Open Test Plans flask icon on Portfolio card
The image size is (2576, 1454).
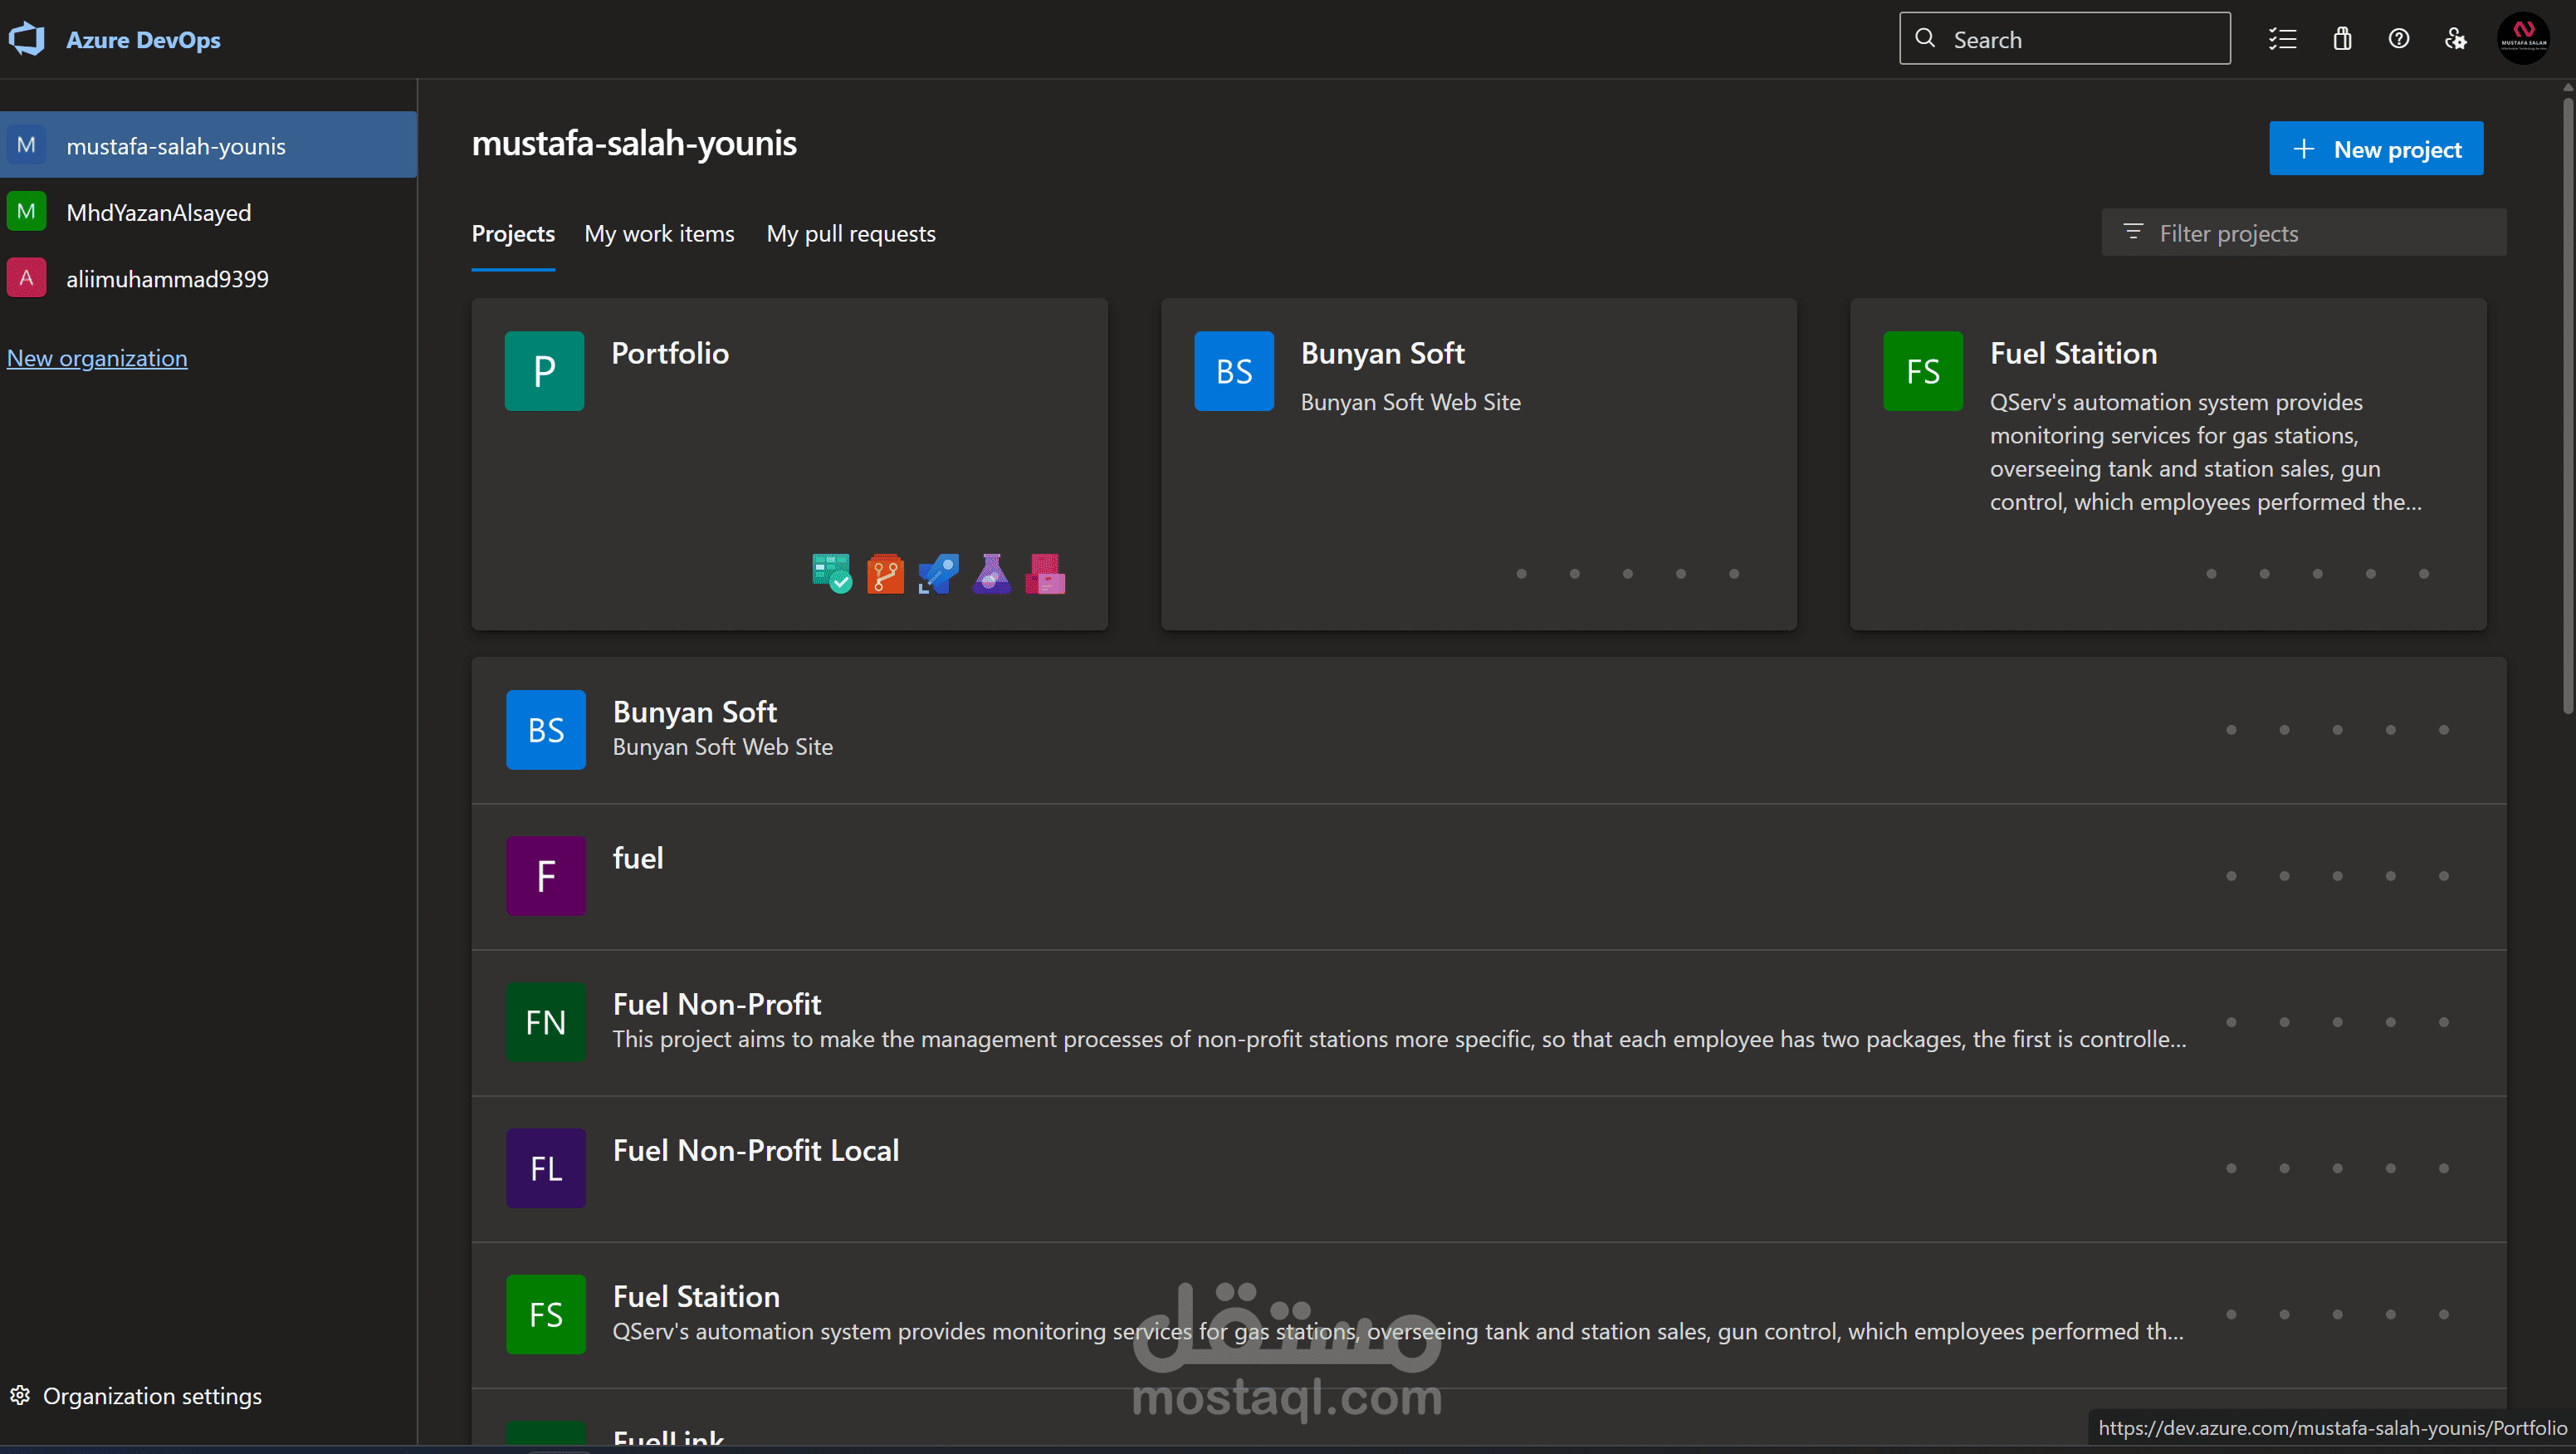tap(991, 574)
